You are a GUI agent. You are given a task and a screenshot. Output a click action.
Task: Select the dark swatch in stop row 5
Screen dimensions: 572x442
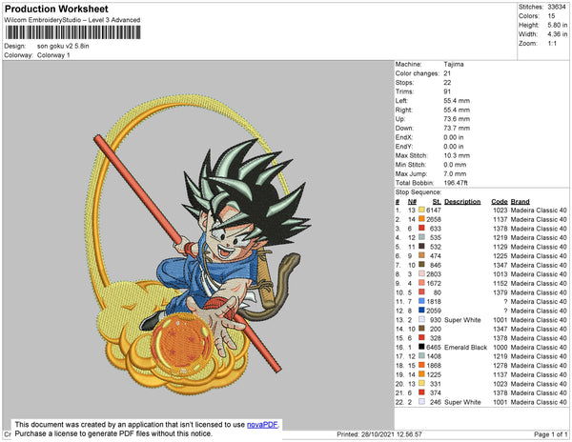click(421, 247)
